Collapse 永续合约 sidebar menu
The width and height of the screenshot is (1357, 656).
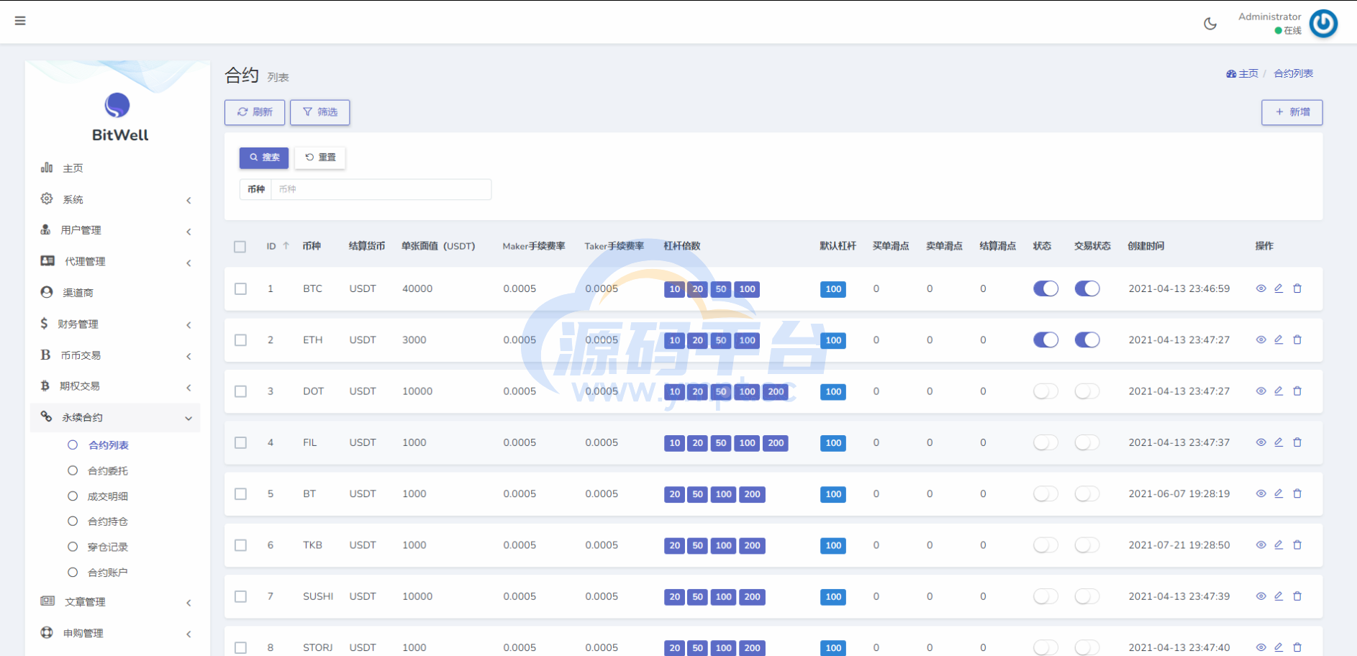(115, 417)
